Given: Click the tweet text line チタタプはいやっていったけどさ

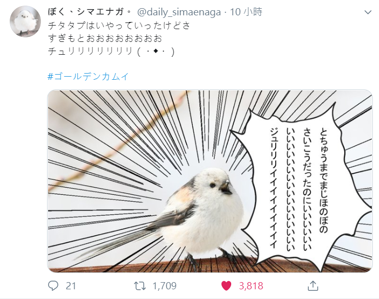Looking at the screenshot, I should [119, 26].
